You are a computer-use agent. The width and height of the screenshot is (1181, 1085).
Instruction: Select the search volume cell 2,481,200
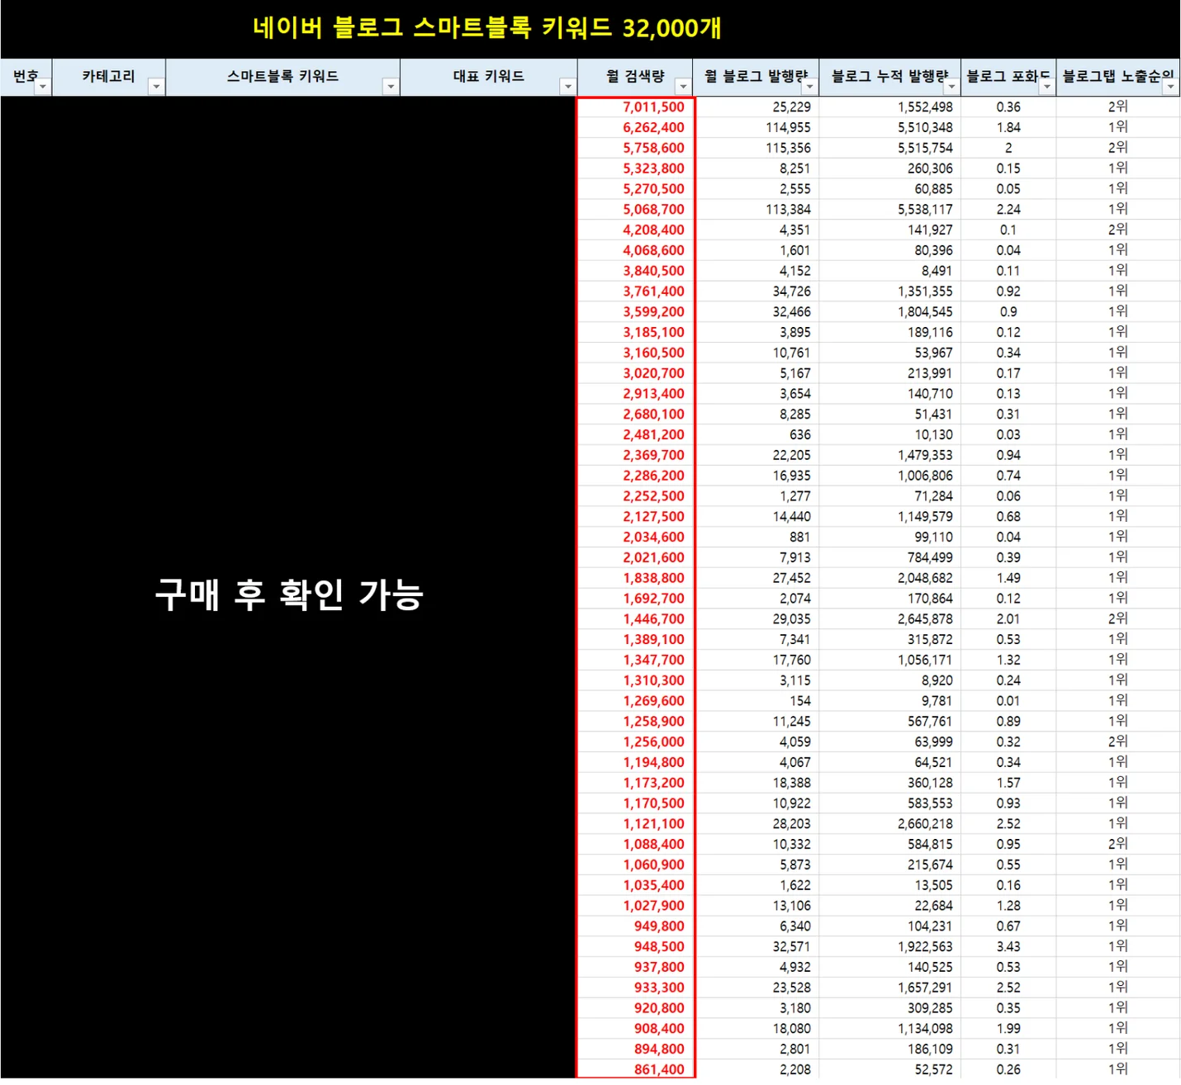pos(635,434)
